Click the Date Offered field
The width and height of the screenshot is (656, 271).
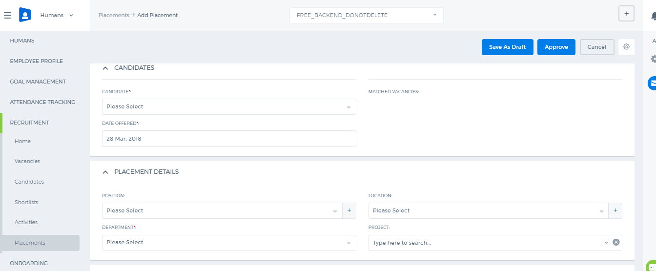(x=229, y=139)
